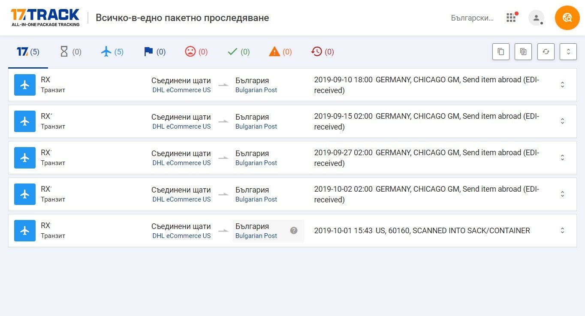Click the user account avatar icon
585x316 pixels.
point(536,18)
